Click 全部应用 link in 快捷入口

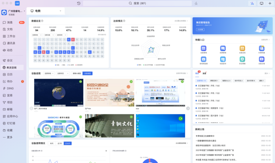(x=265, y=40)
